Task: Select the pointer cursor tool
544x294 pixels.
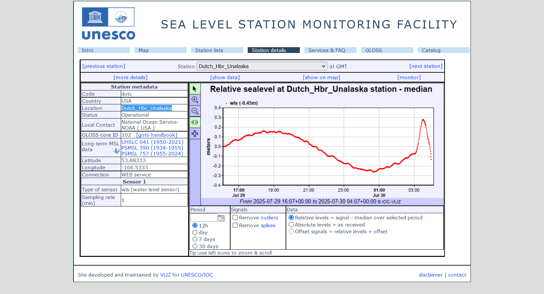Action: (195, 89)
